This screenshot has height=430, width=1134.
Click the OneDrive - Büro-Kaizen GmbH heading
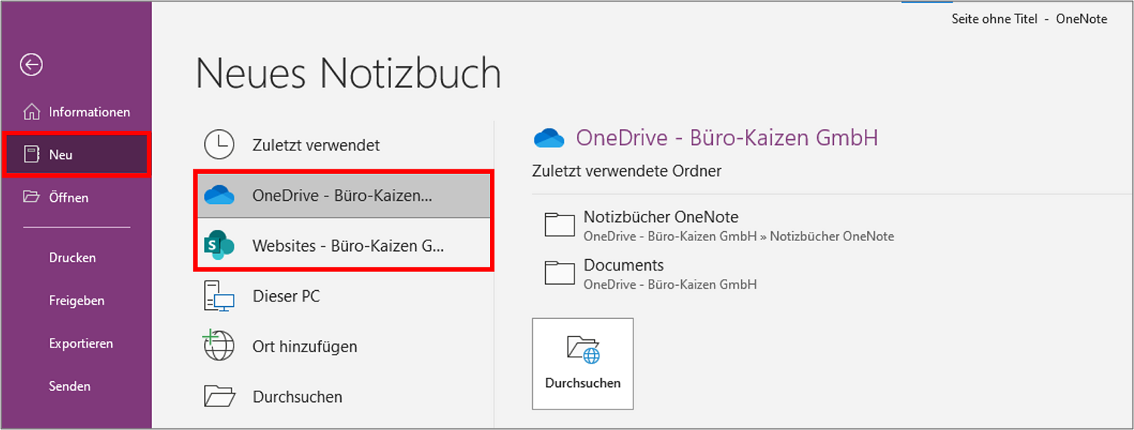pos(727,138)
